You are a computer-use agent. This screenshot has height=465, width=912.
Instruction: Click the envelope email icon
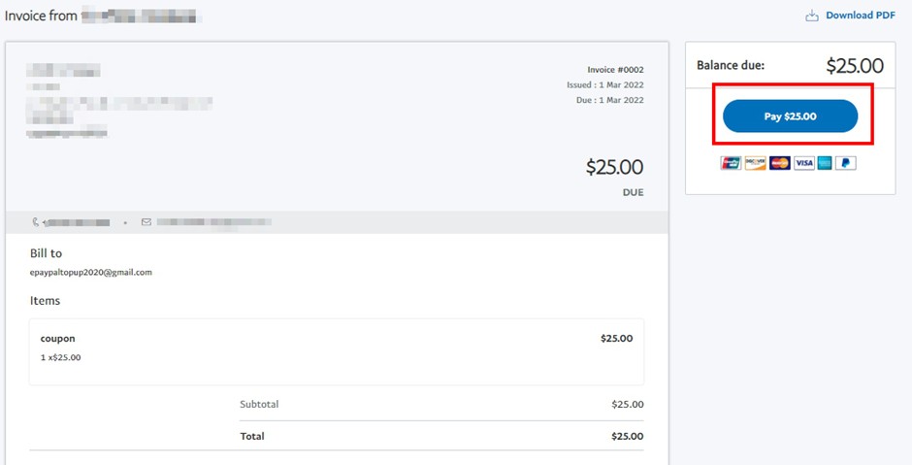point(146,221)
